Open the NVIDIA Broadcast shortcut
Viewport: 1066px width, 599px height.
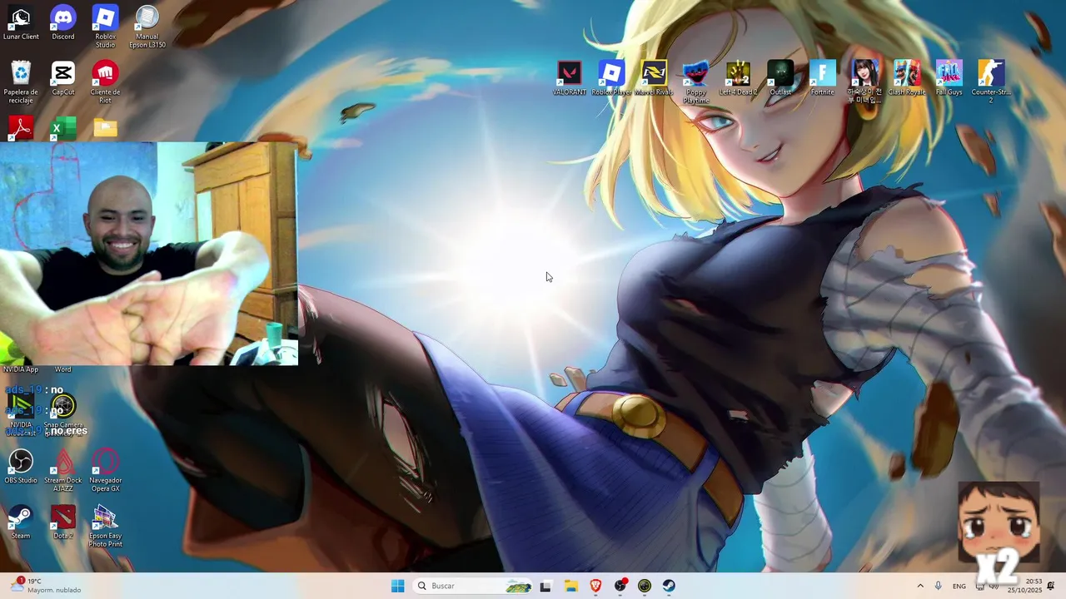point(21,415)
